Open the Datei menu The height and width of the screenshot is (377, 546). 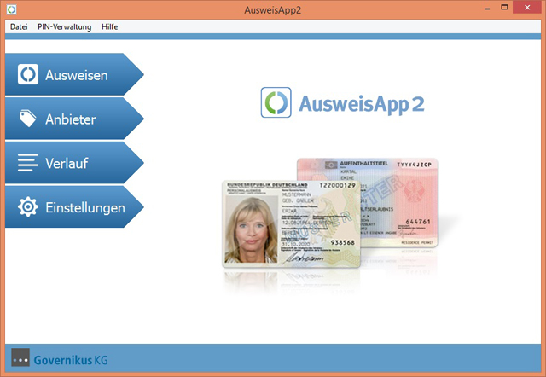[19, 26]
